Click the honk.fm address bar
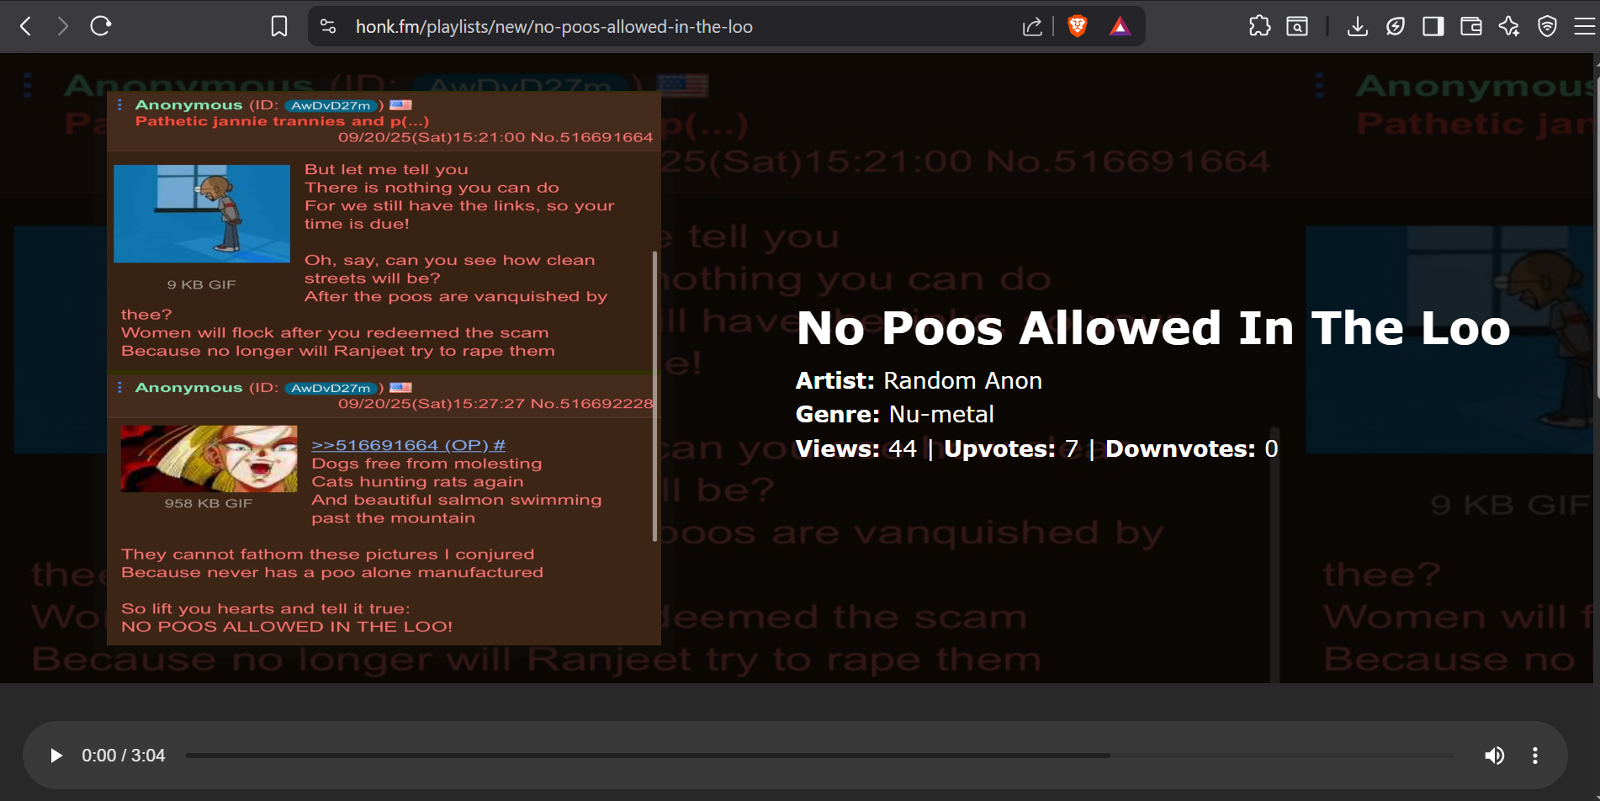Image resolution: width=1600 pixels, height=801 pixels. 554,27
